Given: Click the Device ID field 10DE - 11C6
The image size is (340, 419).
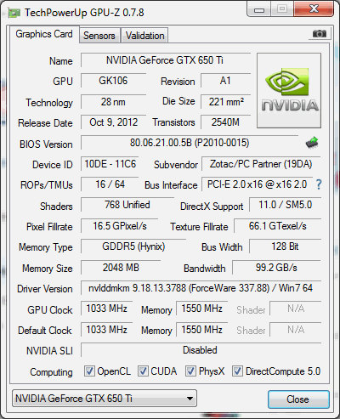Looking at the screenshot, I should point(110,164).
